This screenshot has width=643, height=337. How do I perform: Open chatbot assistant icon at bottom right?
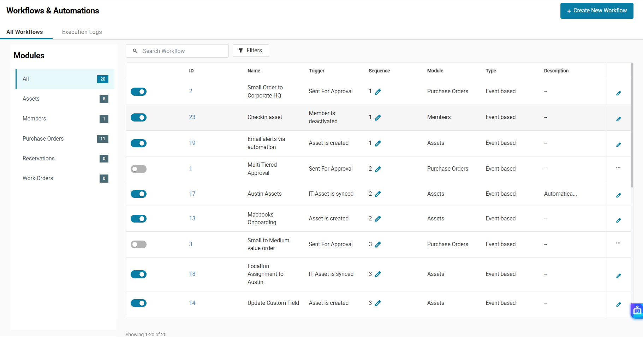pyautogui.click(x=637, y=311)
